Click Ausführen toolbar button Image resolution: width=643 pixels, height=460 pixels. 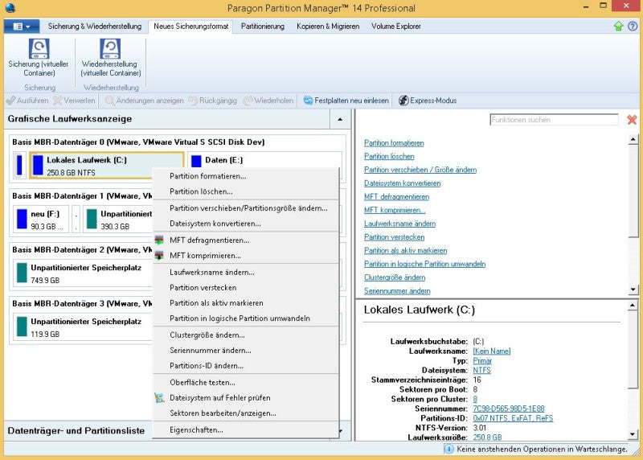tap(27, 101)
